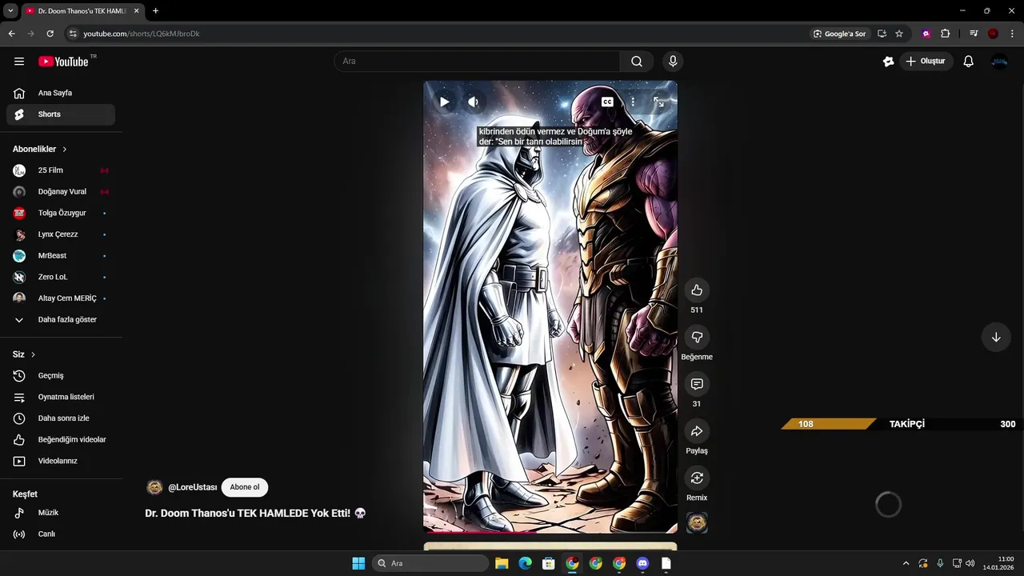Viewport: 1024px width, 576px height.
Task: Toggle closed captions CC on the Short
Action: point(607,102)
